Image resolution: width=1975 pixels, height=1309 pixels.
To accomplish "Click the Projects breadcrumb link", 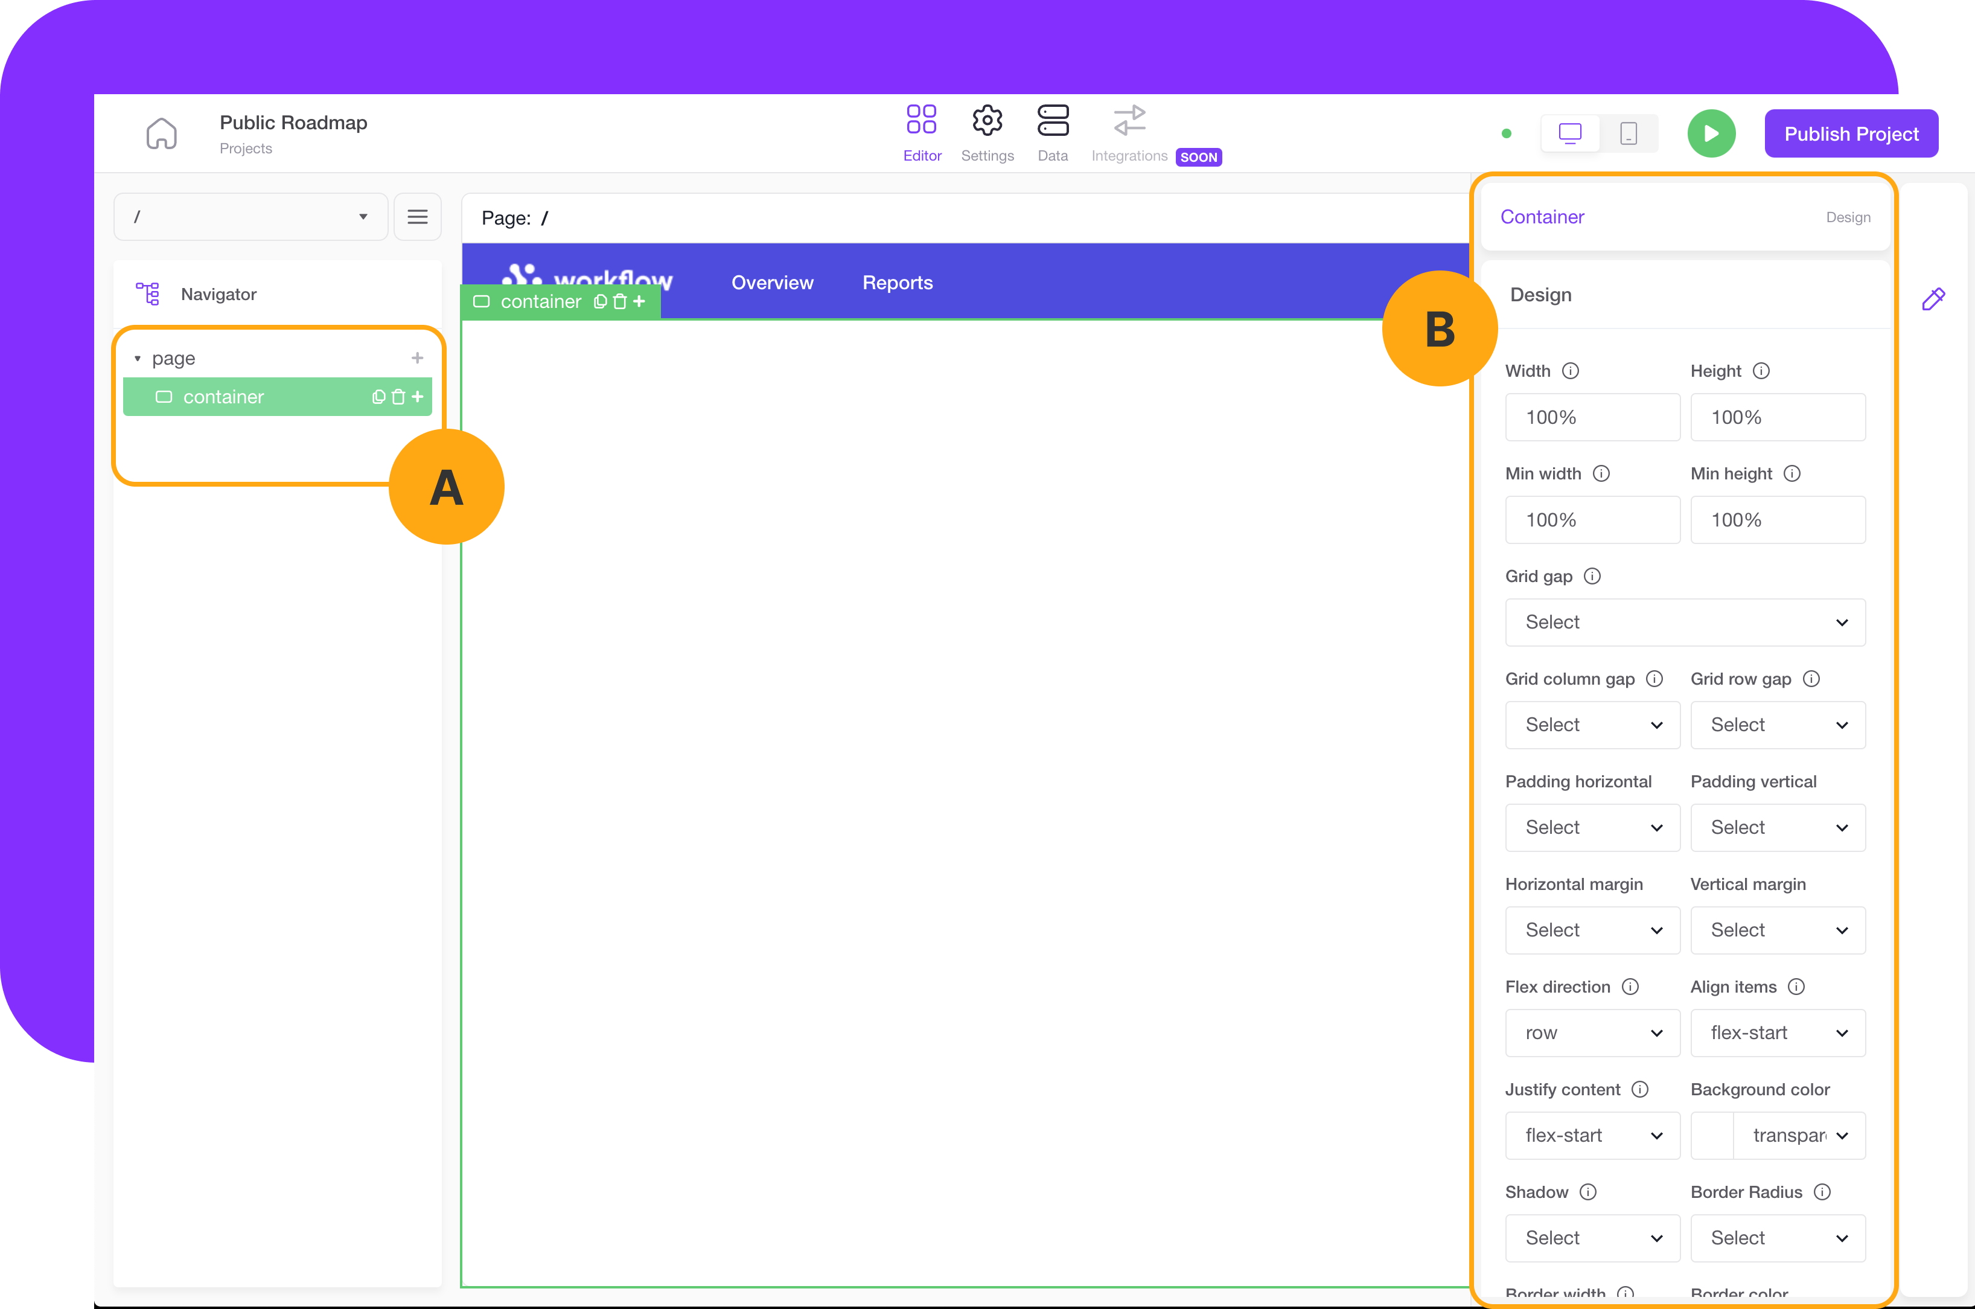I will tap(245, 149).
